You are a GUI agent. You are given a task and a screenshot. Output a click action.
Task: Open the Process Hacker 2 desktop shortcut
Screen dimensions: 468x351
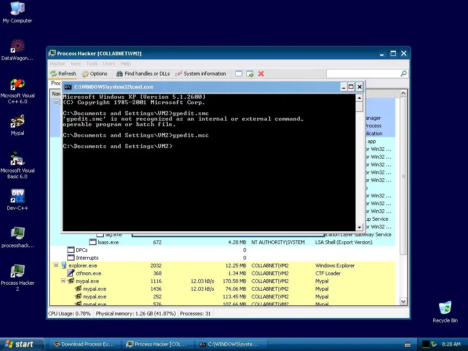(17, 277)
